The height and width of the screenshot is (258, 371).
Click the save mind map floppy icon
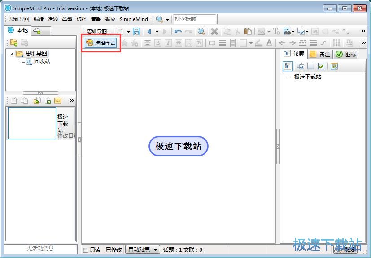[x=136, y=31]
